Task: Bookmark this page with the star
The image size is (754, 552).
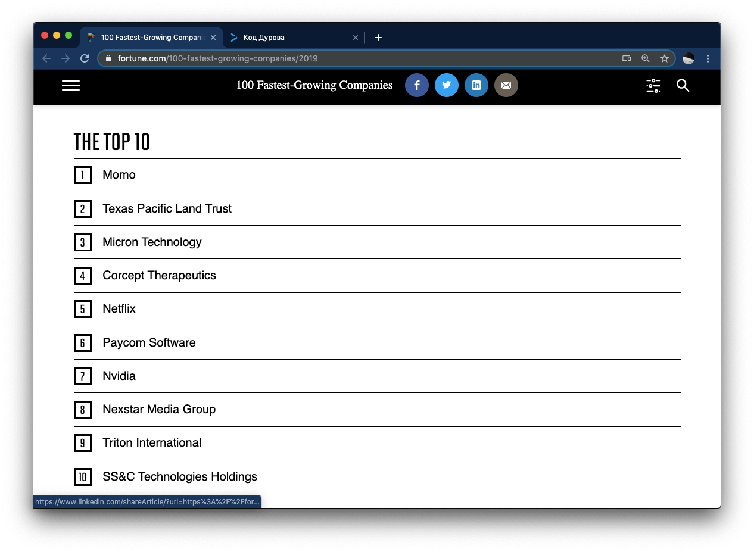Action: click(x=665, y=58)
